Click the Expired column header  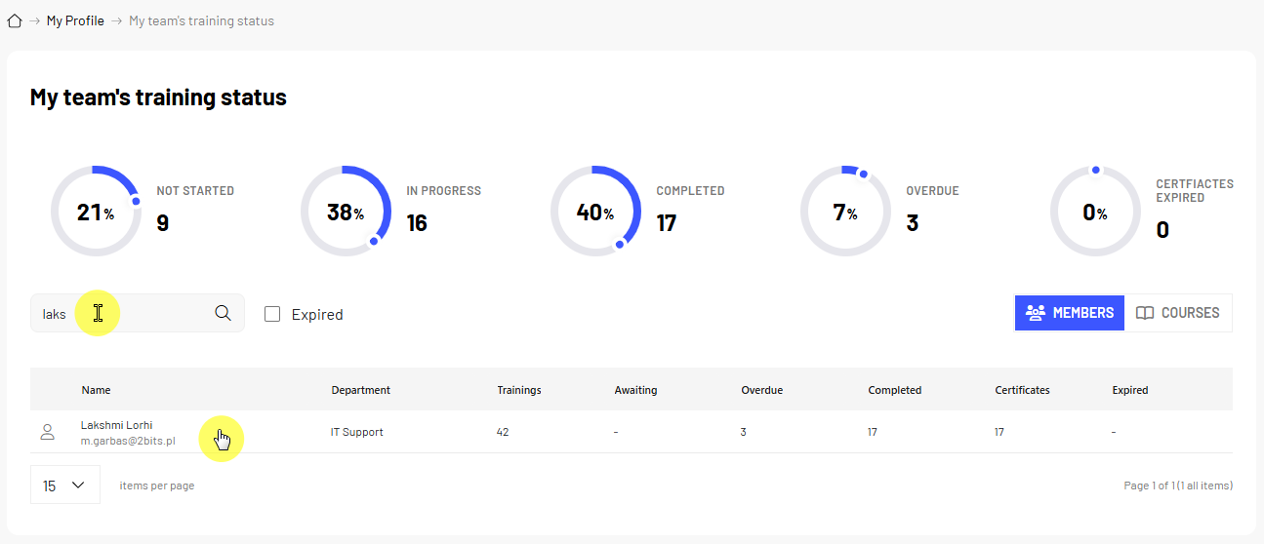coord(1129,390)
